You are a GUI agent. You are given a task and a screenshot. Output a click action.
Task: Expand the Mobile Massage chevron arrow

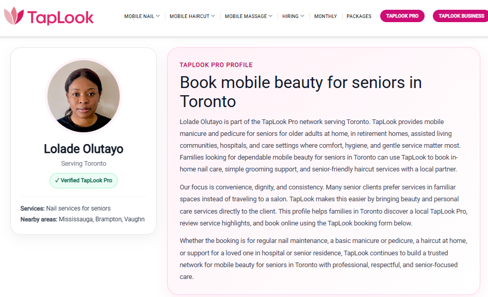coord(270,16)
